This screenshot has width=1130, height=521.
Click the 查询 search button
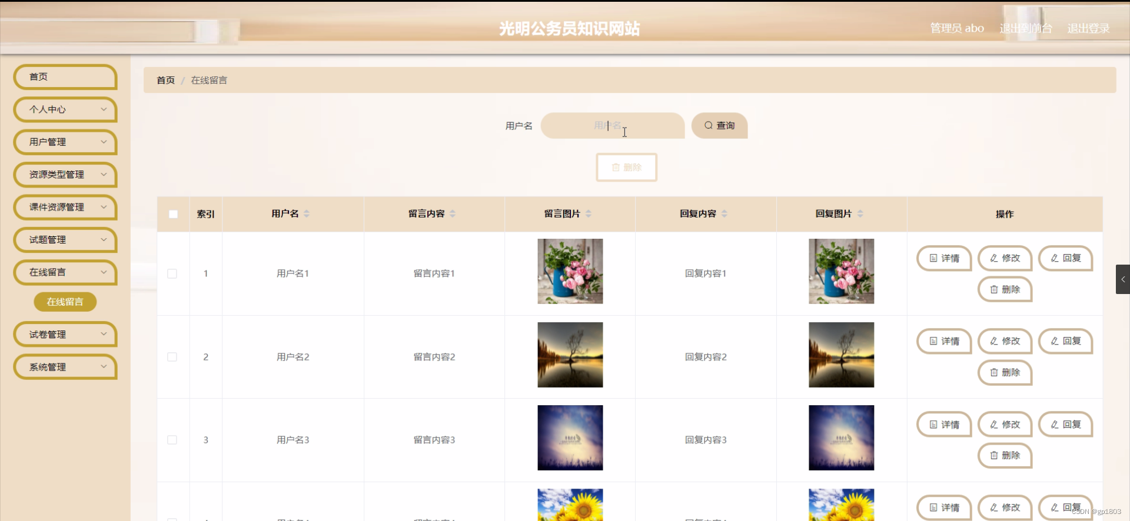(x=719, y=125)
